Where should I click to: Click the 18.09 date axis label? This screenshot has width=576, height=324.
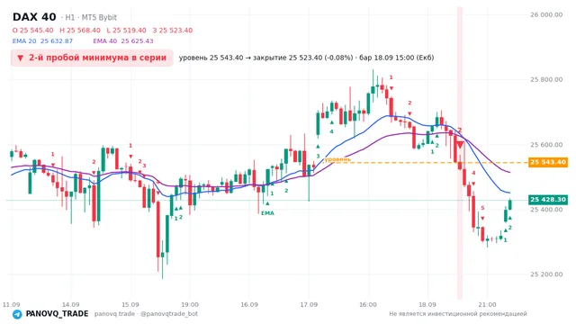point(427,304)
